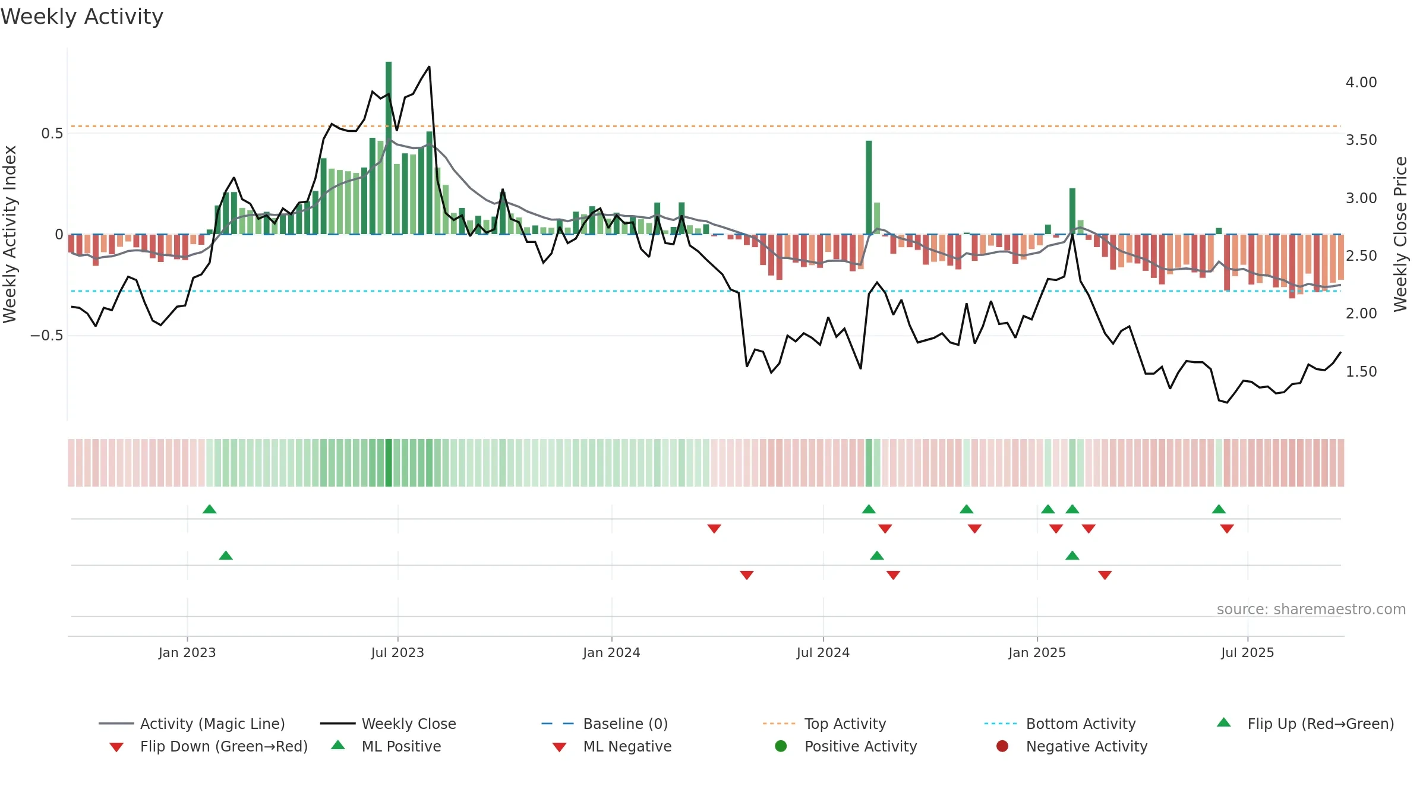Click the first flip-up marker after Jan 2023
The image size is (1426, 802).
tap(210, 509)
